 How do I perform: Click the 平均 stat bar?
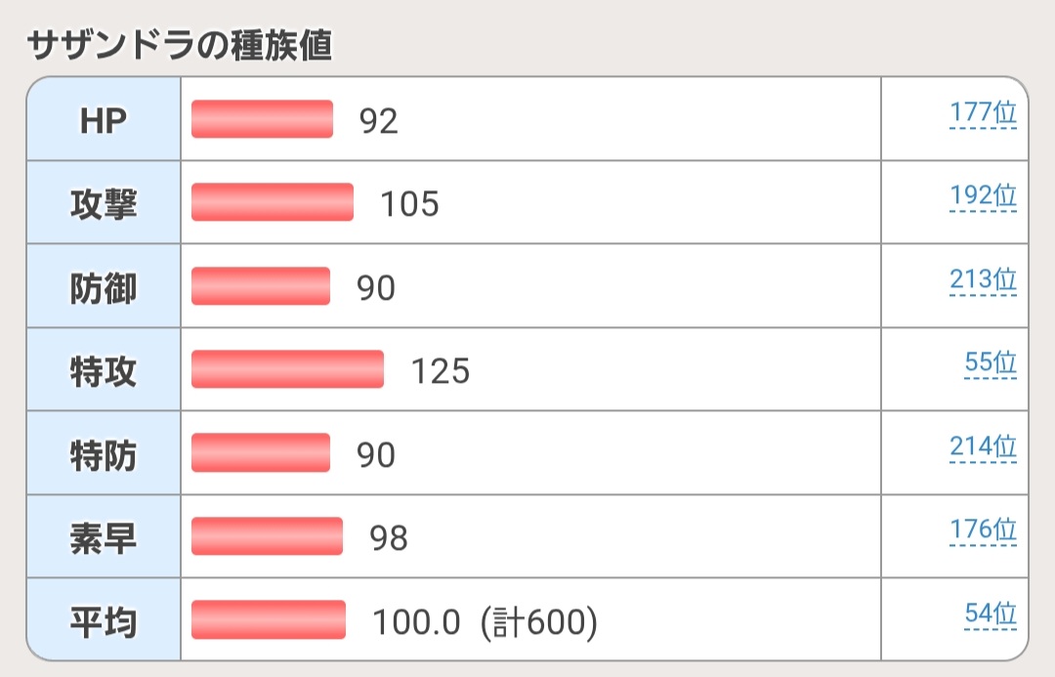(x=269, y=620)
